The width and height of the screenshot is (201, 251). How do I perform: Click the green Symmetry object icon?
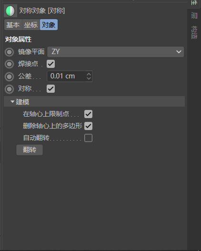(x=10, y=11)
